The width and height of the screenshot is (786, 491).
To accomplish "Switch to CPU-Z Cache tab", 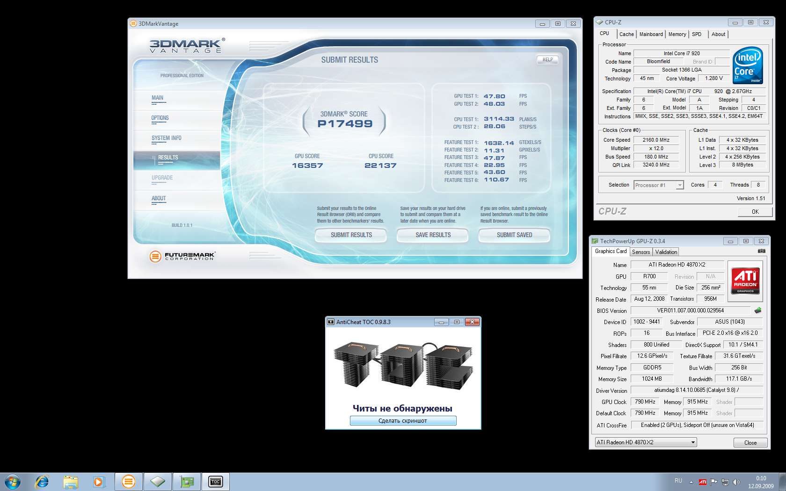I will (626, 34).
